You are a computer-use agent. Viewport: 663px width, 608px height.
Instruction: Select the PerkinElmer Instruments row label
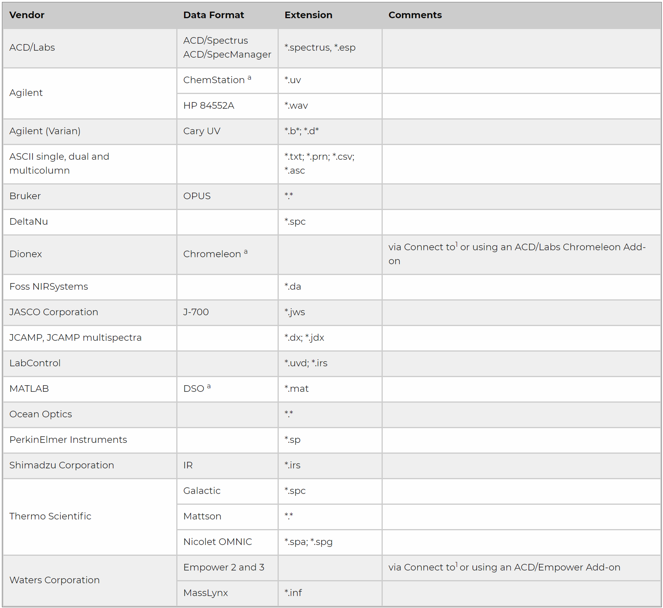68,440
